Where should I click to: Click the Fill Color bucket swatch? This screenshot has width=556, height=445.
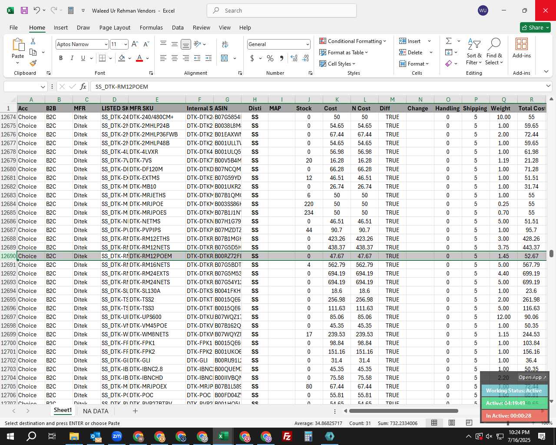pyautogui.click(x=122, y=58)
